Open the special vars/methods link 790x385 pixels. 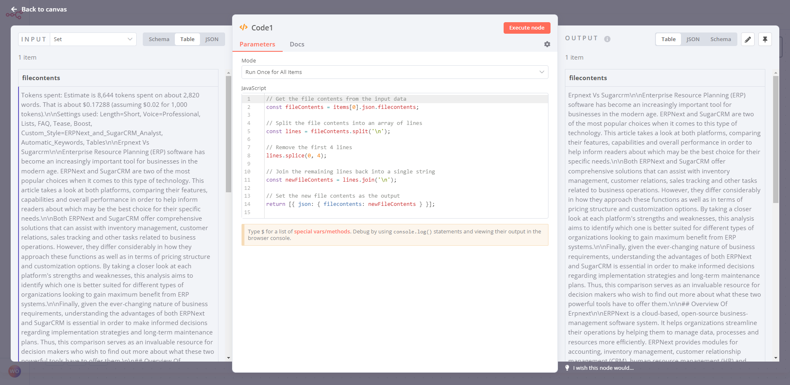[x=322, y=232]
